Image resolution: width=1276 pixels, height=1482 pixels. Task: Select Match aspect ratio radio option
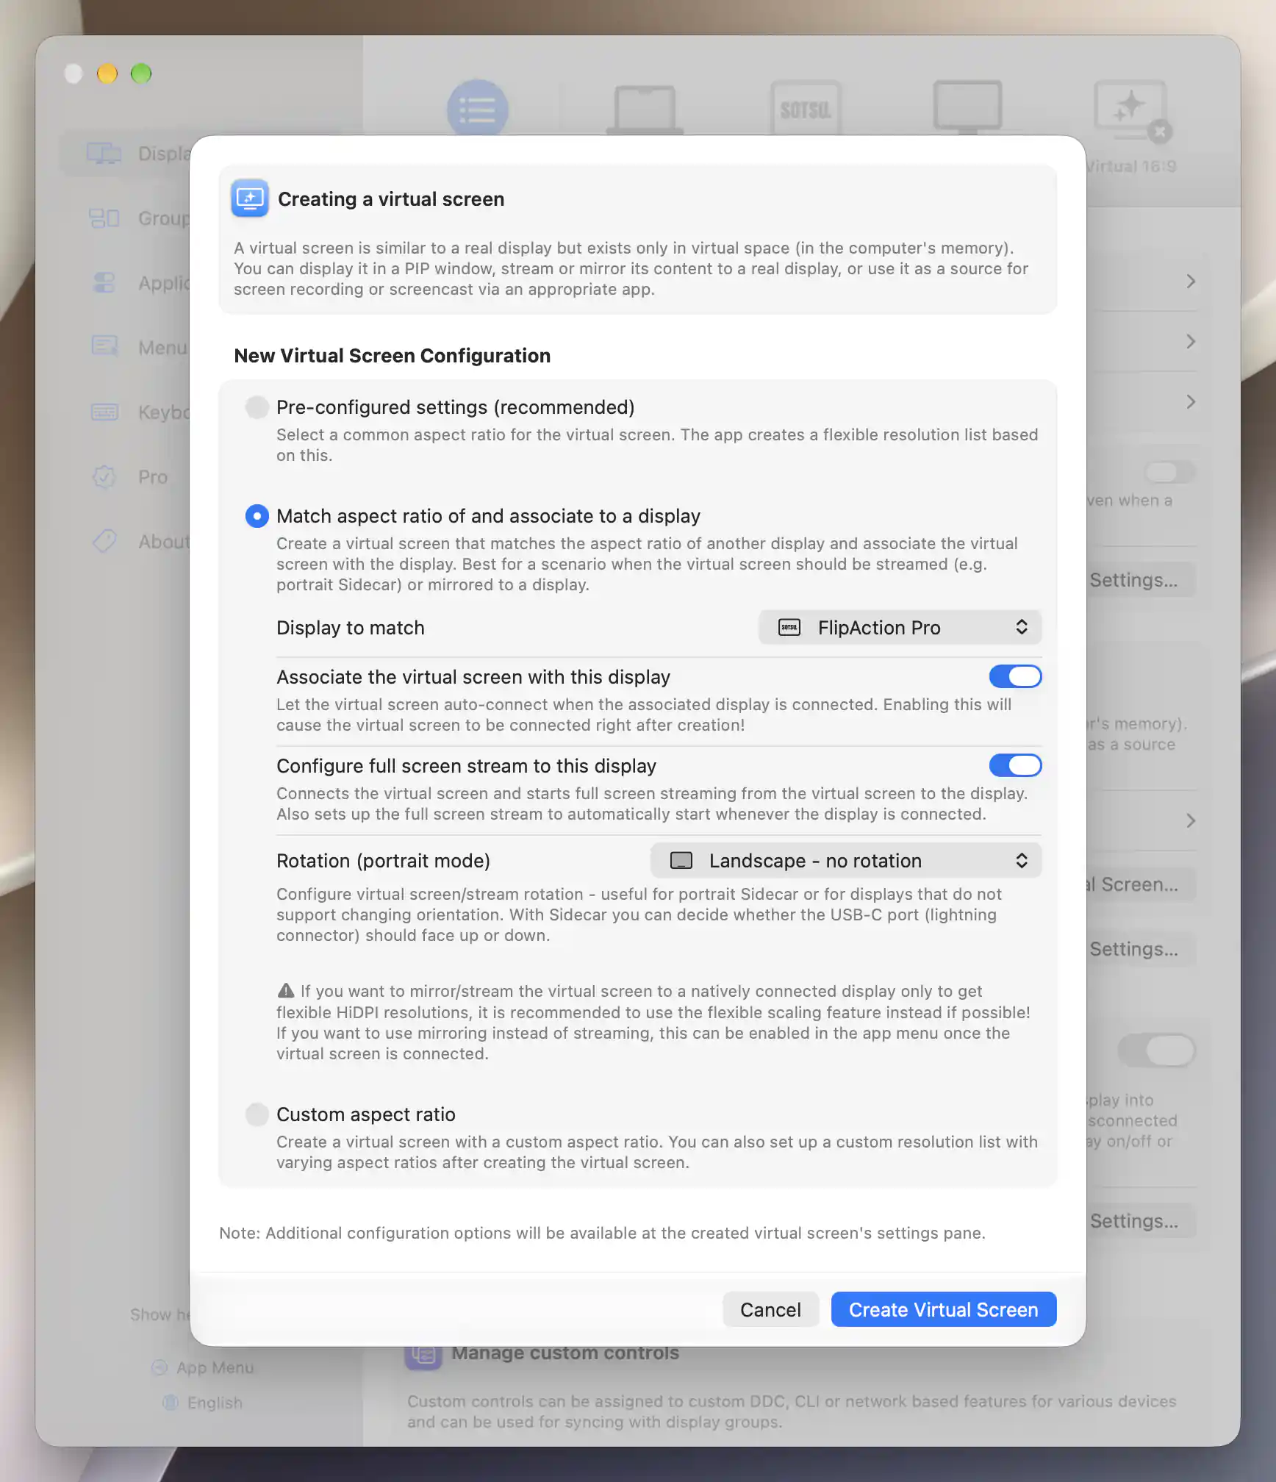click(257, 516)
